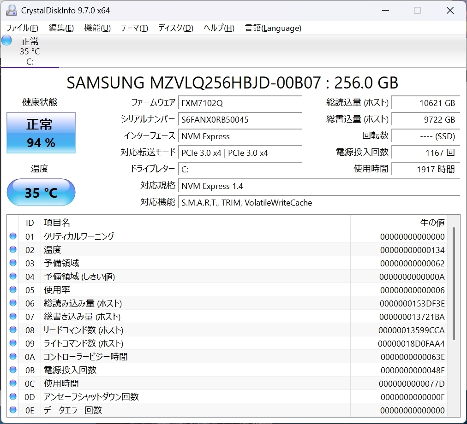Click the features field S.M.A.R.T., TRIM, VolatileWriteCache
Screen dimensions: 467x424
pos(319,203)
